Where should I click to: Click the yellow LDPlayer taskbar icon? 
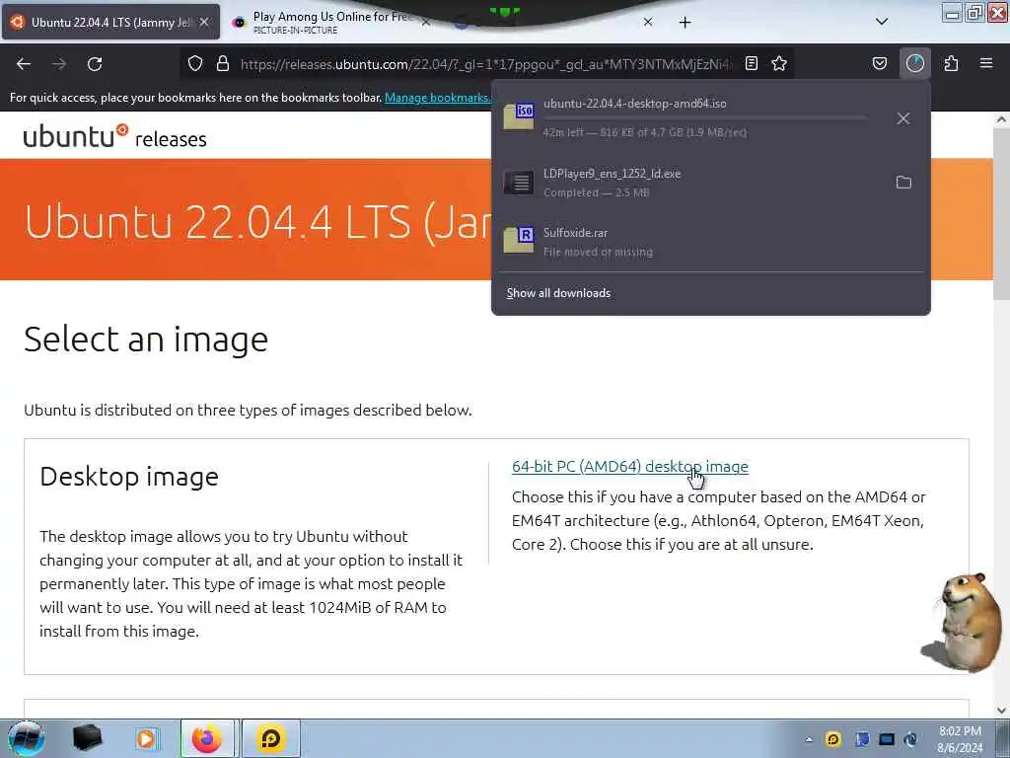pyautogui.click(x=271, y=738)
